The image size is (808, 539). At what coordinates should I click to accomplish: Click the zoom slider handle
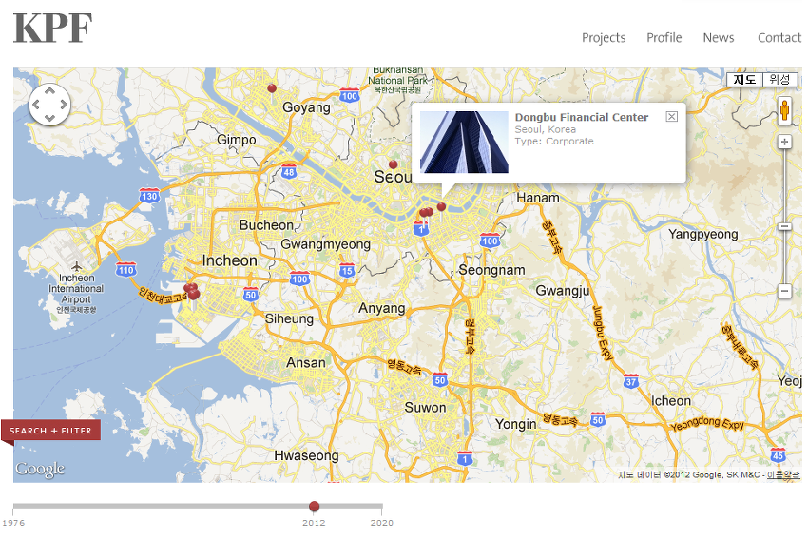tap(784, 227)
